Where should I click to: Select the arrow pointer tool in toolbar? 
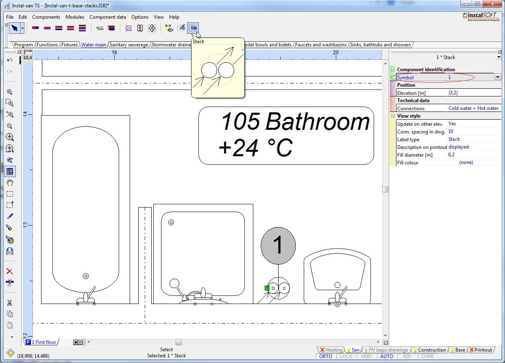pos(15,28)
